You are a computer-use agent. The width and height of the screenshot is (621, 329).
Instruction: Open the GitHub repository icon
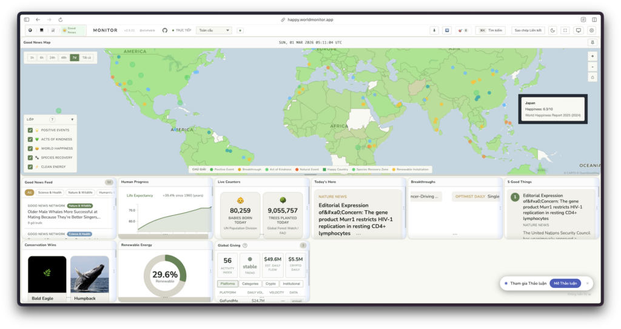click(164, 30)
